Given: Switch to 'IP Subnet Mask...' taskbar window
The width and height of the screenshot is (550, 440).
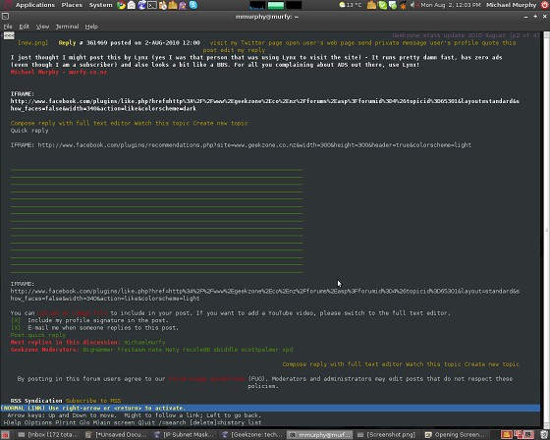Looking at the screenshot, I should point(186,435).
